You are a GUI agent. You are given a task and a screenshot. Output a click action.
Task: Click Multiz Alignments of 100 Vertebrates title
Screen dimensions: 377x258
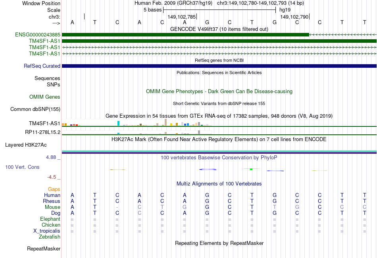coord(219,184)
